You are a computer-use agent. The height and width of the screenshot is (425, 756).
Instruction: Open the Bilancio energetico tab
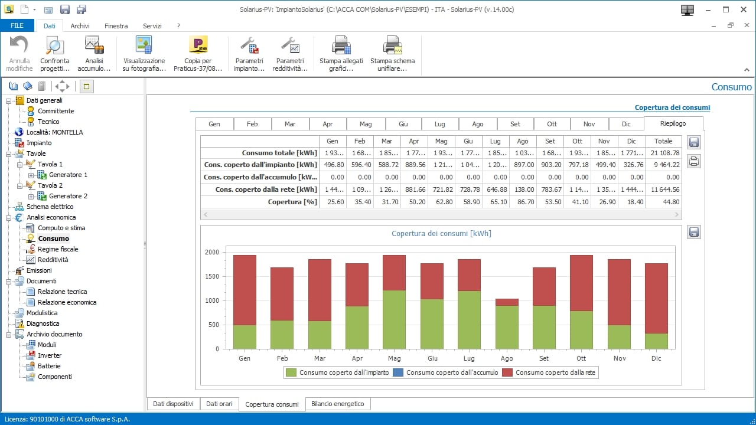coord(338,404)
